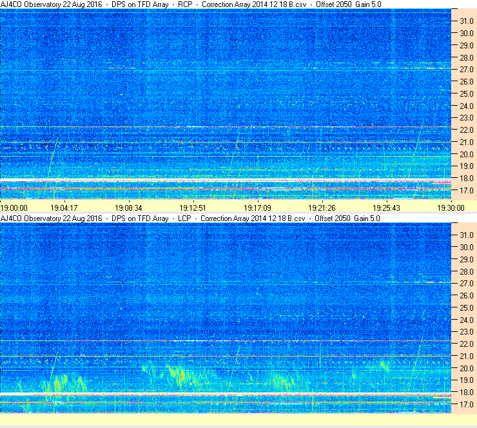This screenshot has width=477, height=428.
Task: Click 17.0 frequency label in RCP panel
Action: point(466,191)
